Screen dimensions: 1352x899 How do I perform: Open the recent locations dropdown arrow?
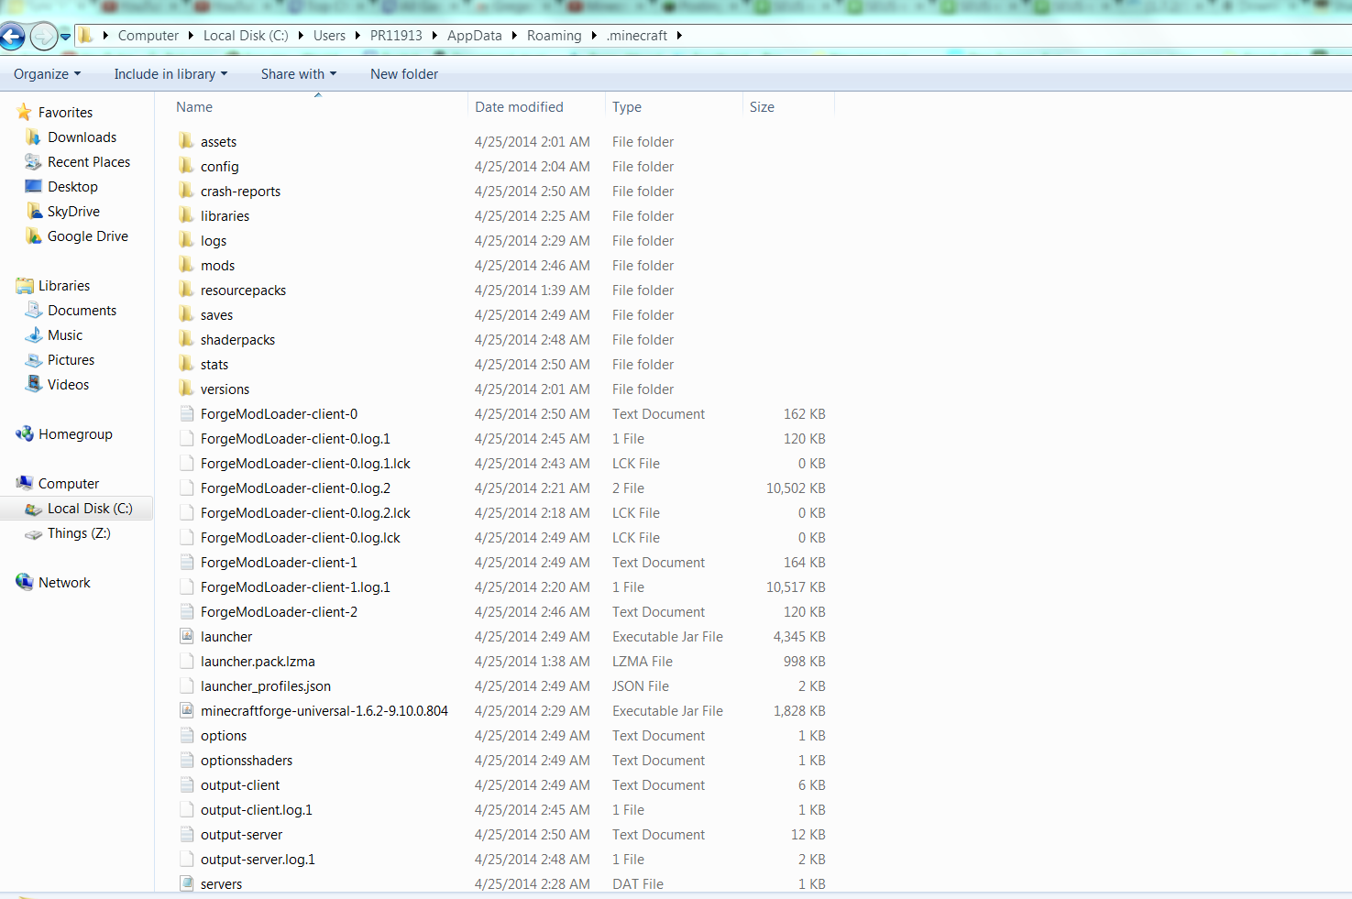pyautogui.click(x=65, y=37)
